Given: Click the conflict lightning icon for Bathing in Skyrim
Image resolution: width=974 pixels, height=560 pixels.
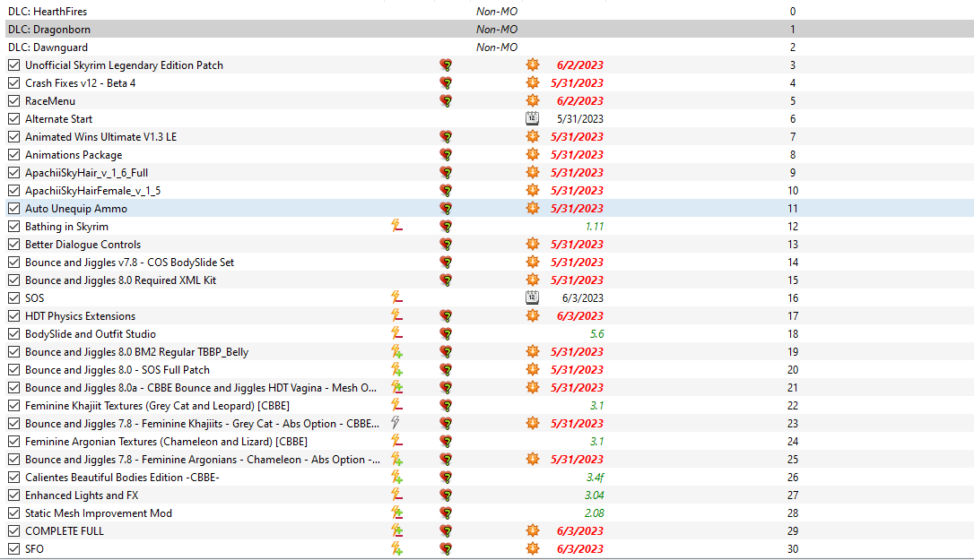Looking at the screenshot, I should coord(396,226).
